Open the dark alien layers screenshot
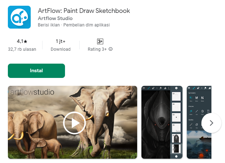Viewport: 225px width, 163px height. click(x=162, y=122)
